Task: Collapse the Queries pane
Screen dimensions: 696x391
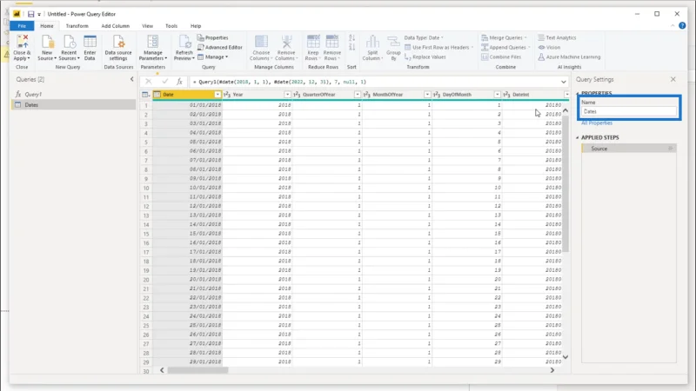Action: coord(132,79)
